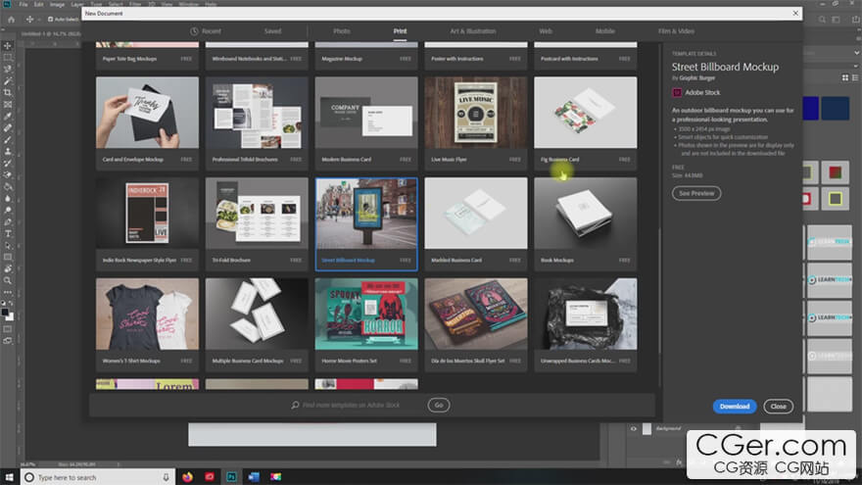Open the workspace switcher icon top right

(837, 20)
